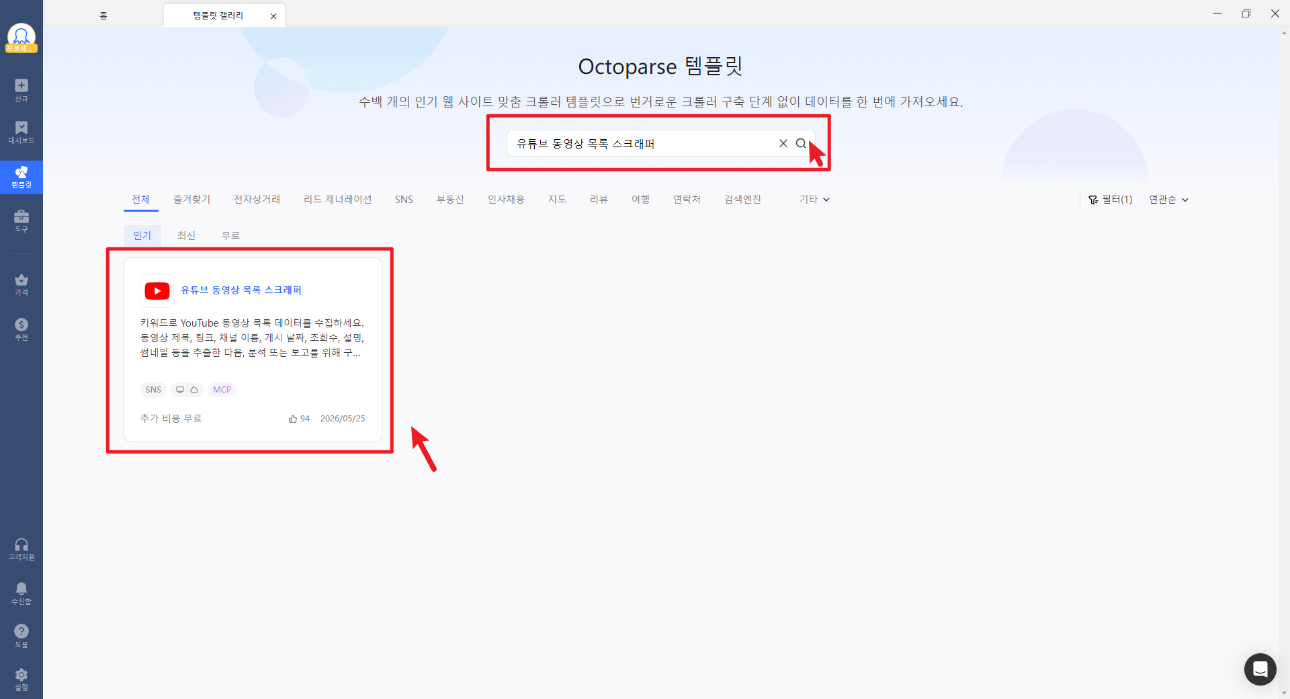
Task: Open the chat support bubble
Action: [x=1260, y=669]
